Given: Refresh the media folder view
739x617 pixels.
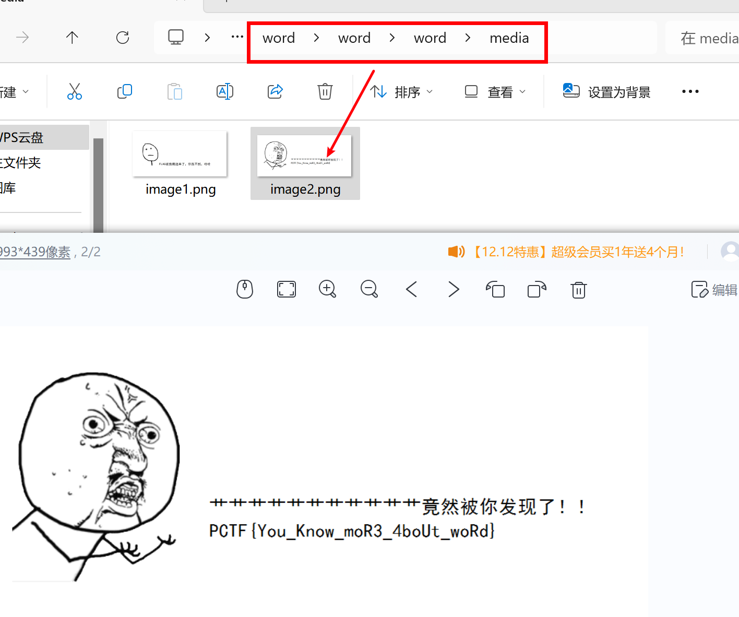Looking at the screenshot, I should point(123,38).
